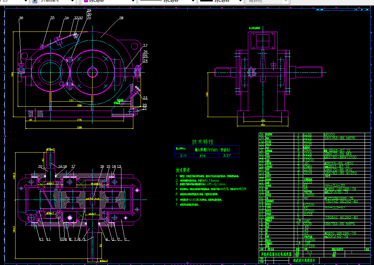Click part balloon number 5 in section view

tap(85, 239)
